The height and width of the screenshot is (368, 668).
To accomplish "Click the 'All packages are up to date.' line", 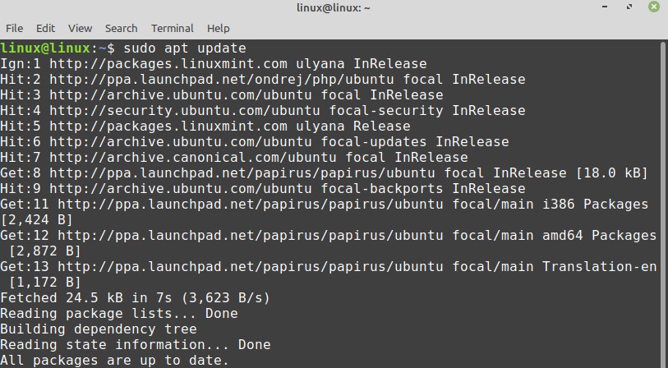I will 115,360.
